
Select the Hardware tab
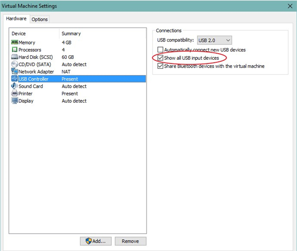point(16,19)
